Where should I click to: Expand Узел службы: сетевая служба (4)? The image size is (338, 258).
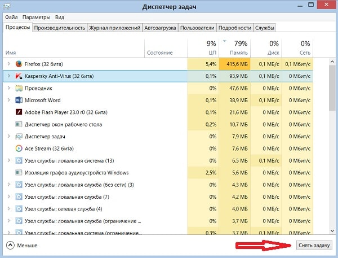point(9,208)
